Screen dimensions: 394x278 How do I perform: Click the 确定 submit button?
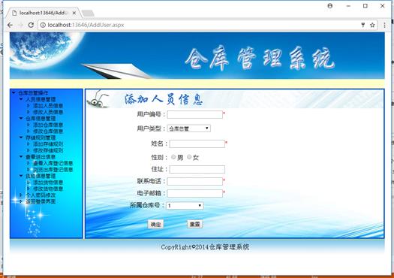(x=155, y=224)
